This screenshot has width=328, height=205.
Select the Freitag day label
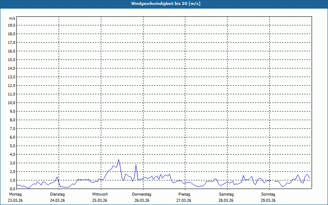[184, 194]
